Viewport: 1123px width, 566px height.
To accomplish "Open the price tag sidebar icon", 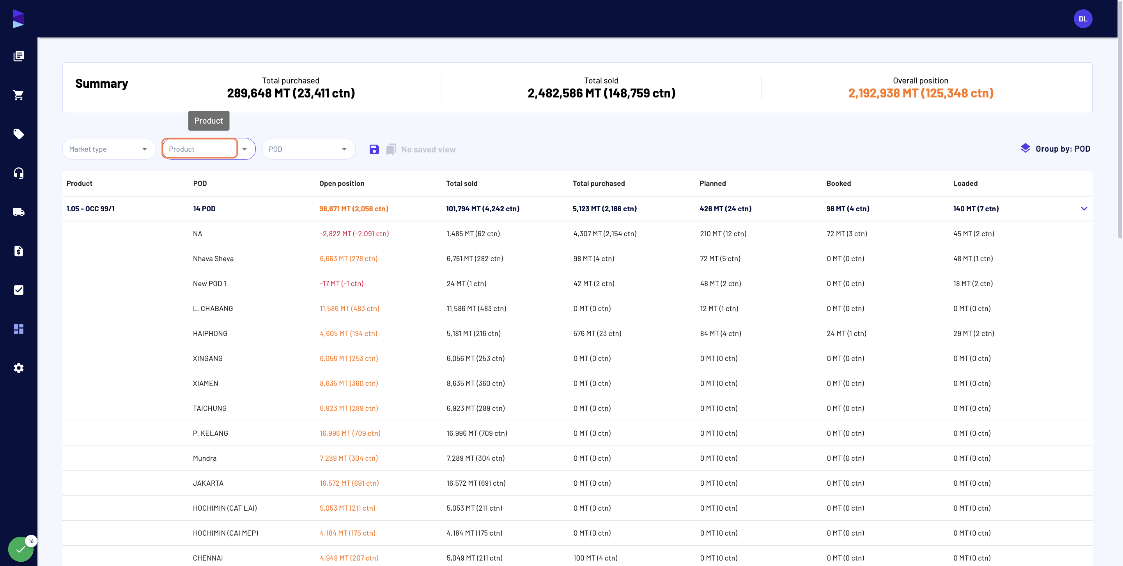I will click(18, 134).
